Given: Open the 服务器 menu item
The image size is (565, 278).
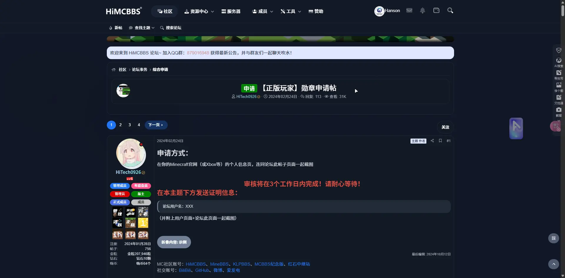Looking at the screenshot, I should (231, 11).
